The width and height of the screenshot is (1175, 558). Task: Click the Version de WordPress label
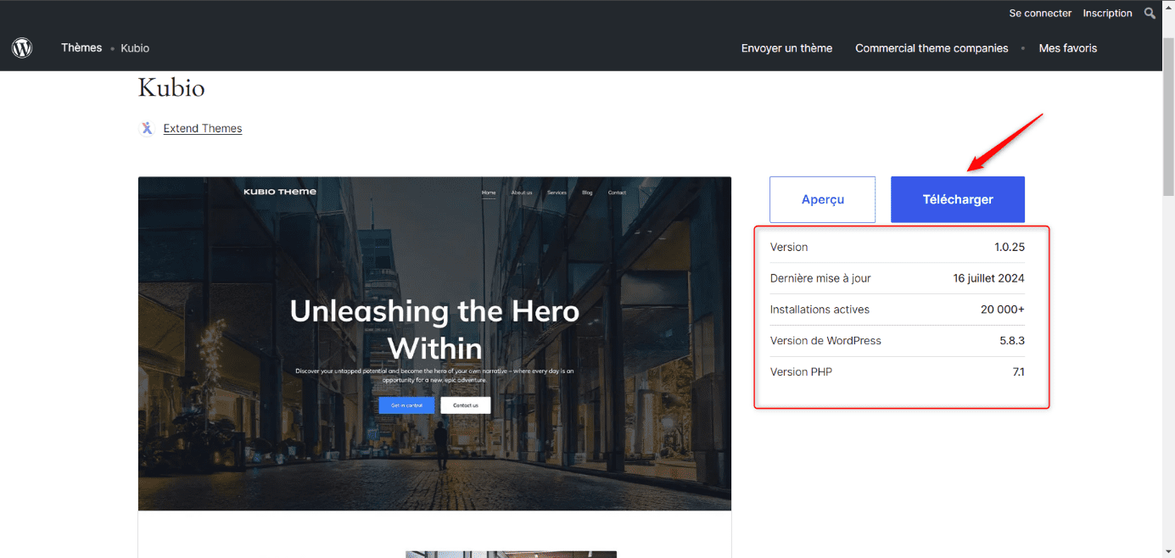[x=825, y=341]
